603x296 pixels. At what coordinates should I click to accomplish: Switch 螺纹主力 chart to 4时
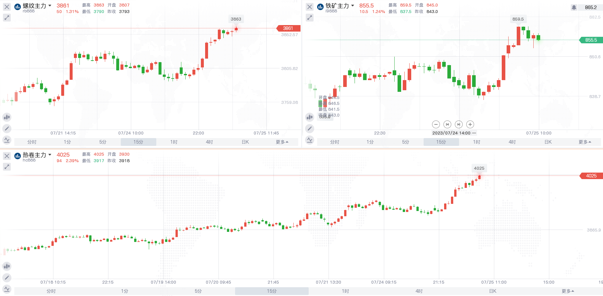coord(209,142)
